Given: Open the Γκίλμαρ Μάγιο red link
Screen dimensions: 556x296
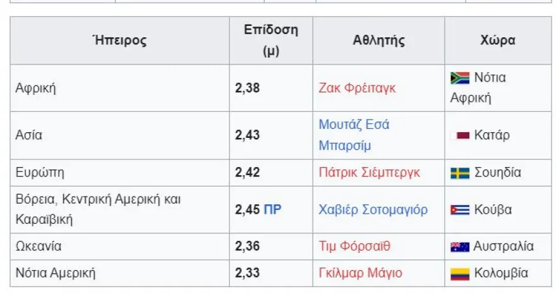Looking at the screenshot, I should pyautogui.click(x=360, y=273).
